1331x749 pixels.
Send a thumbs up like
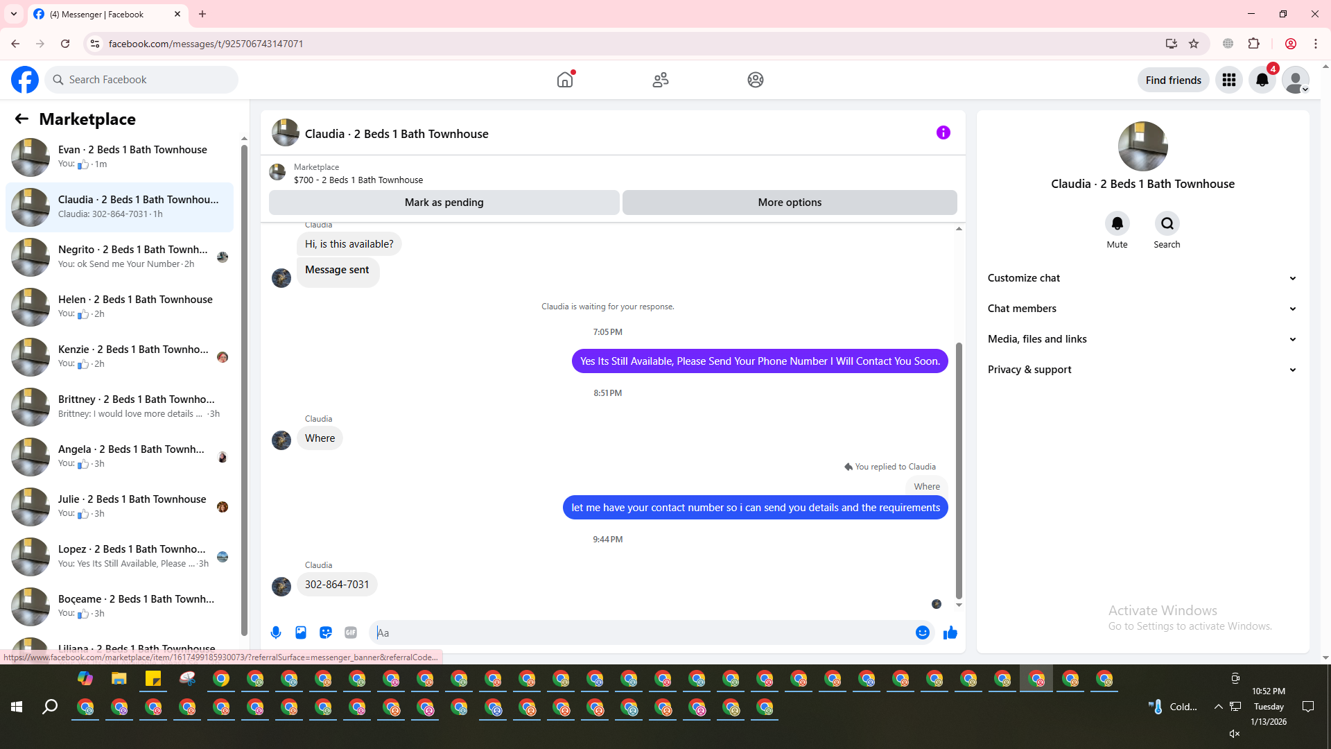click(950, 632)
